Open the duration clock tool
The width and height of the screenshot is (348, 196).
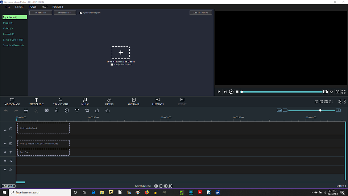click(x=67, y=110)
